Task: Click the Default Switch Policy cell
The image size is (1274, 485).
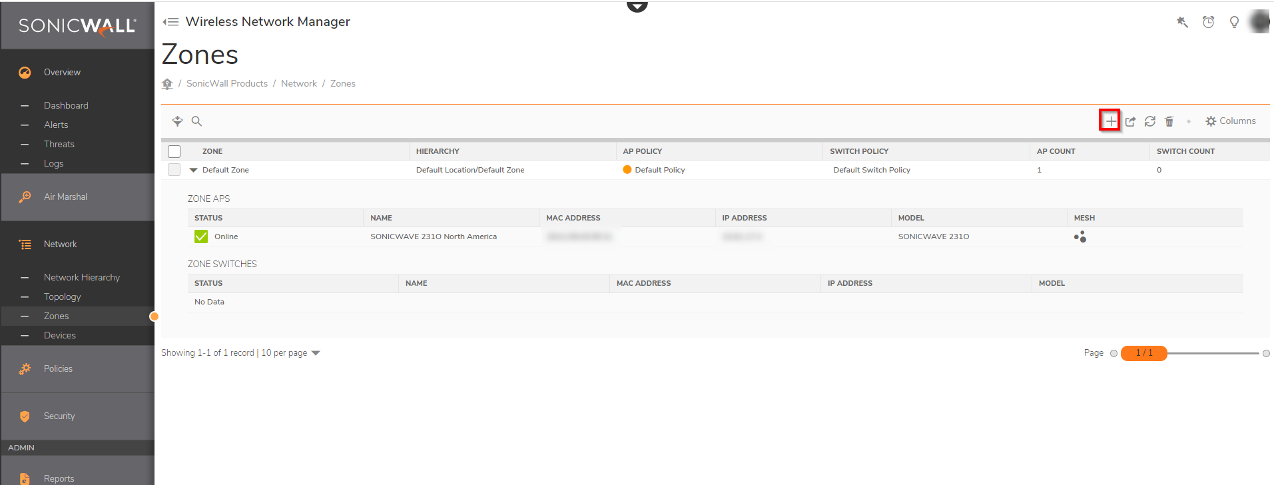Action: click(x=872, y=170)
